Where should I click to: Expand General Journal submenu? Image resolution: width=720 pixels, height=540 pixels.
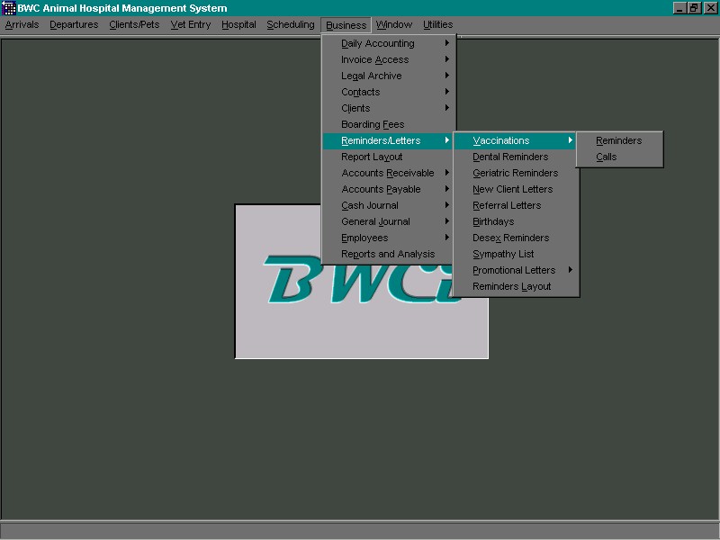389,221
